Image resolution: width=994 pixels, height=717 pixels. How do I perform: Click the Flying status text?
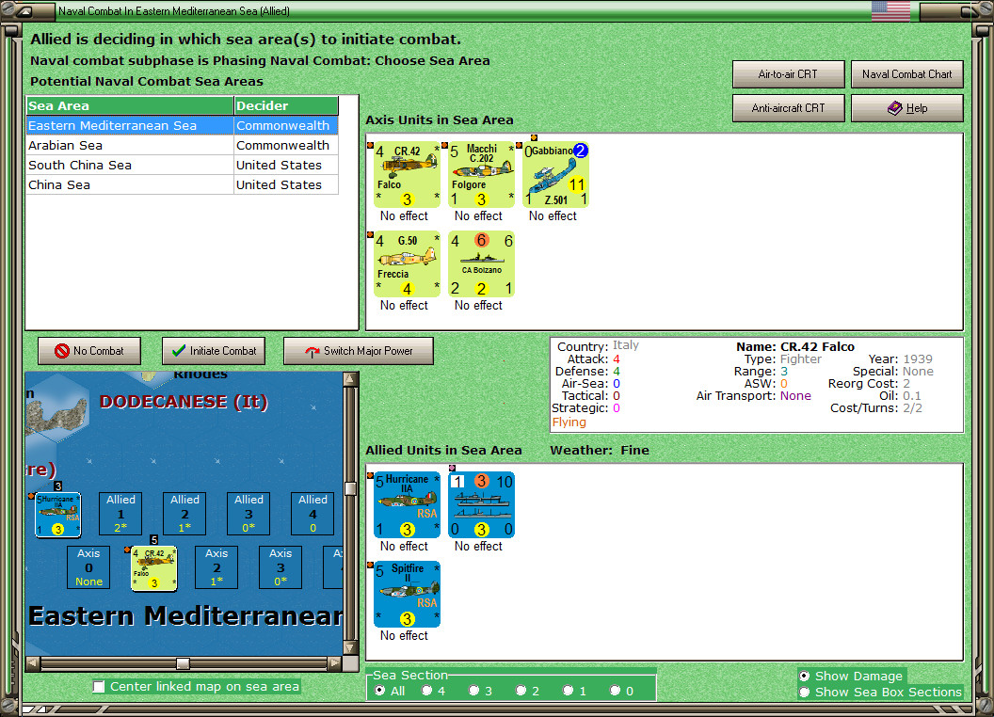click(x=569, y=422)
